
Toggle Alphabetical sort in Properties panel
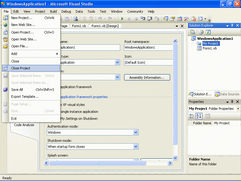[x=199, y=116]
